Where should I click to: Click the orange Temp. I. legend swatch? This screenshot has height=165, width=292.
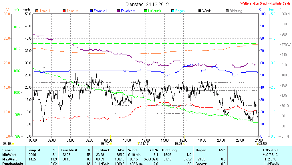pos(37,11)
